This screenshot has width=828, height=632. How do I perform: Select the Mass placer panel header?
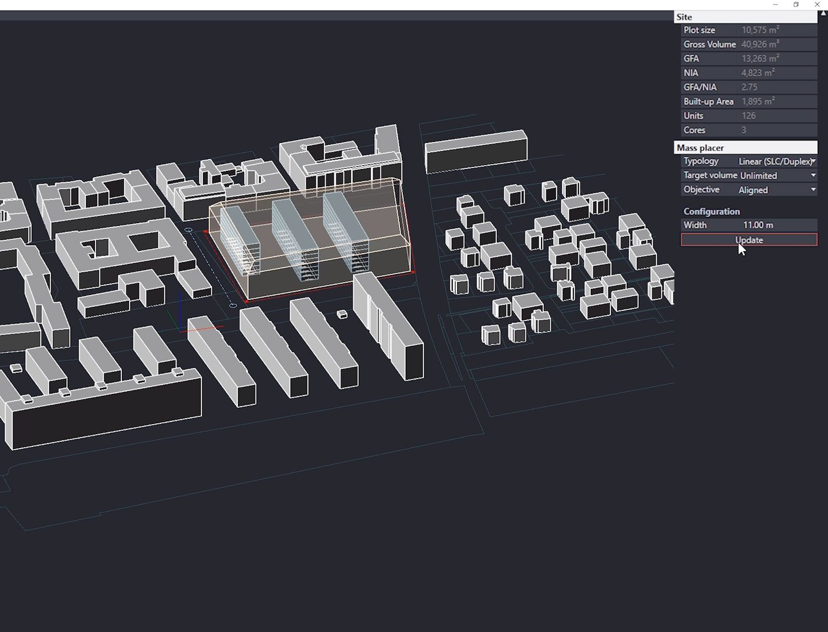point(745,148)
